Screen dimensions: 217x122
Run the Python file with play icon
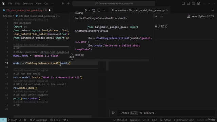click(x=86, y=10)
